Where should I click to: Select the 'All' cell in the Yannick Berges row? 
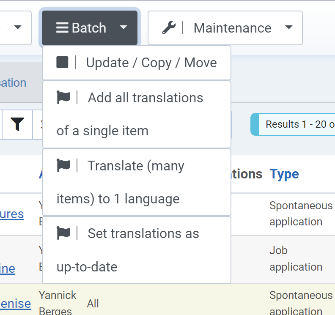(93, 304)
